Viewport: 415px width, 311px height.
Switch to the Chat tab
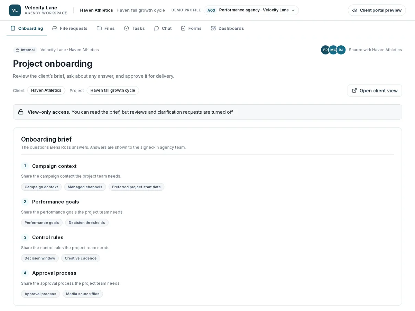pyautogui.click(x=163, y=28)
